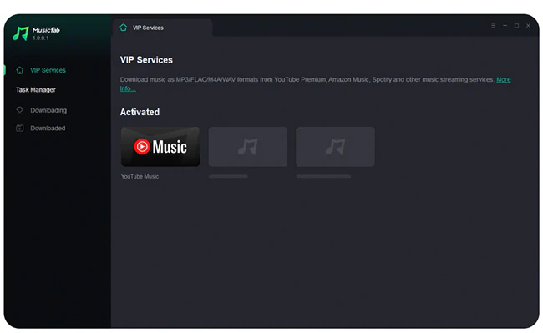Image resolution: width=543 pixels, height=333 pixels.
Task: Close the Musicfab window
Action: point(528,26)
